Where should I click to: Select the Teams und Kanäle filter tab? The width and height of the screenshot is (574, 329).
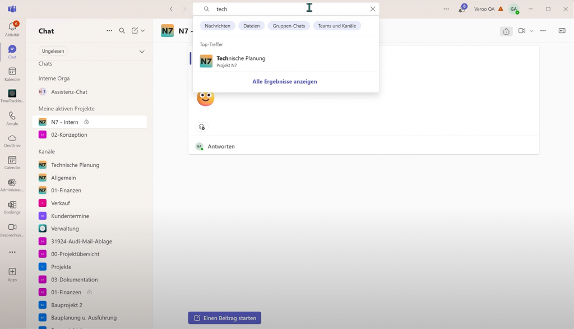tap(337, 26)
